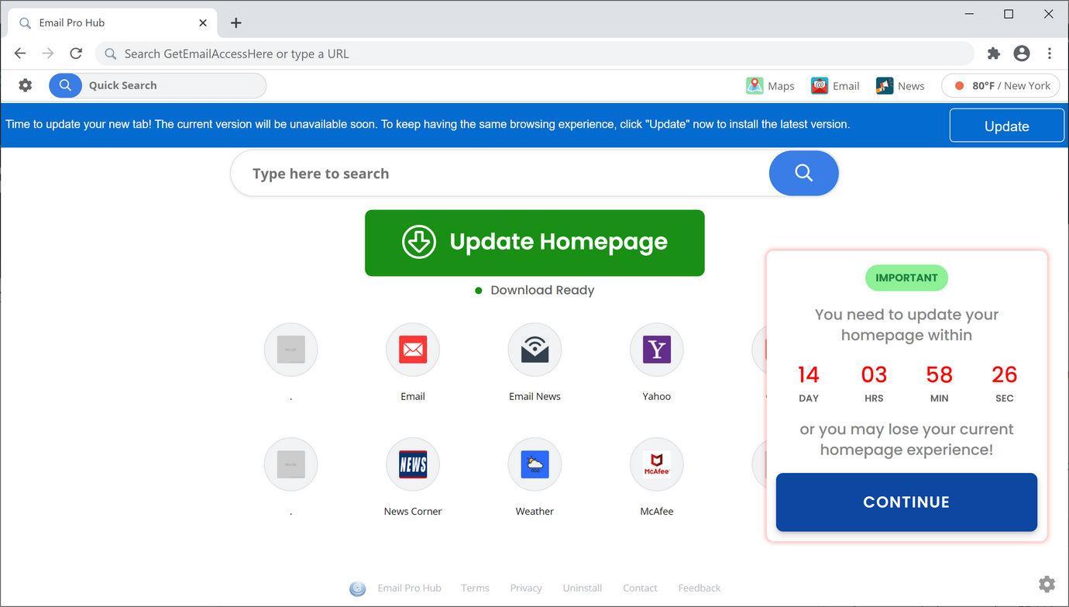The height and width of the screenshot is (607, 1069).
Task: Reload the current page
Action: [x=76, y=53]
